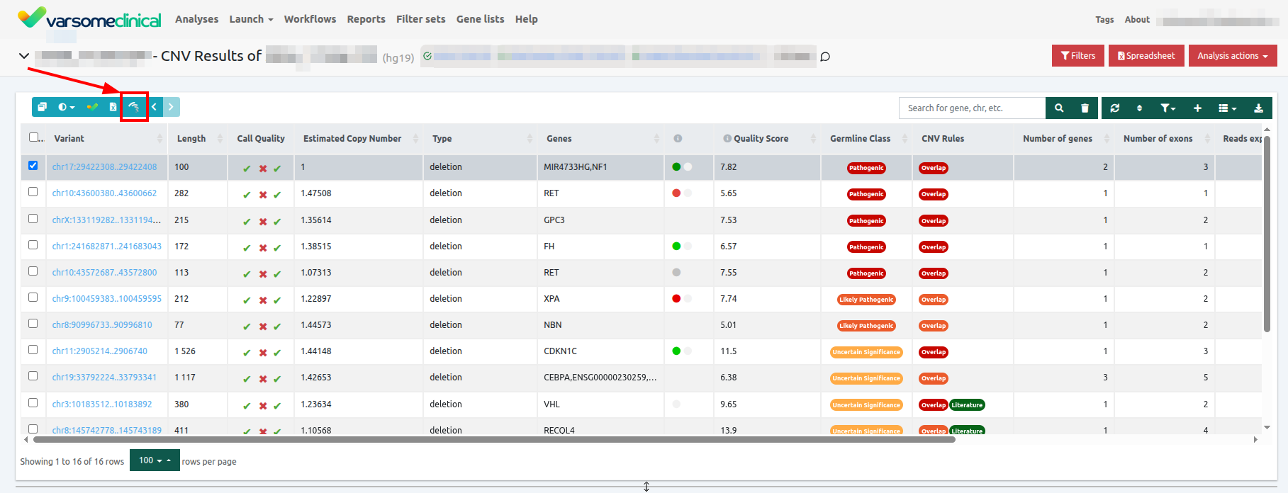The width and height of the screenshot is (1288, 493).
Task: Click the VarSome checkmark toolbar icon
Action: 92,107
